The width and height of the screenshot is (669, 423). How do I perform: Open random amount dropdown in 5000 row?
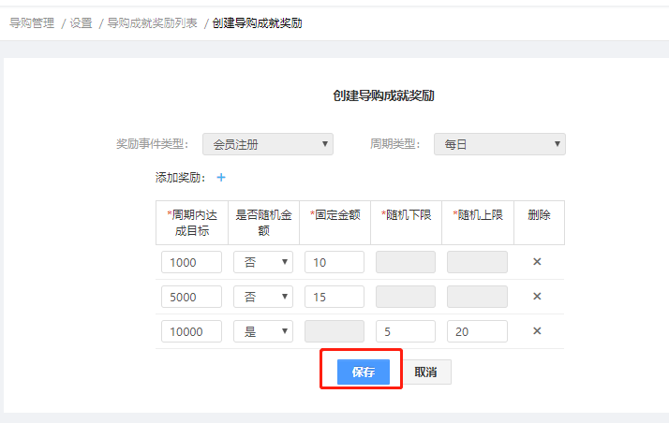[263, 297]
